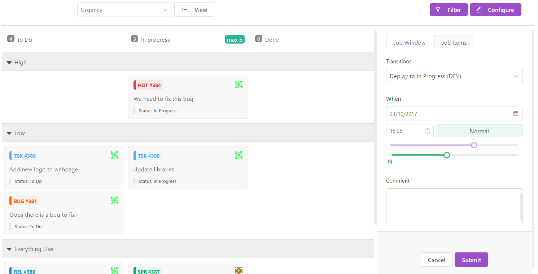Click the avatar on TSK #388 card
The height and width of the screenshot is (274, 538).
114,155
